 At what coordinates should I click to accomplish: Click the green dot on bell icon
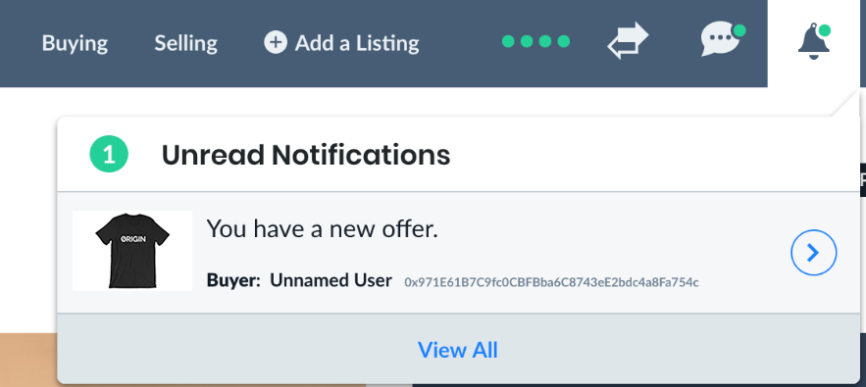click(x=824, y=30)
